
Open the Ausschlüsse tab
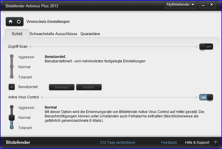tap(66, 34)
